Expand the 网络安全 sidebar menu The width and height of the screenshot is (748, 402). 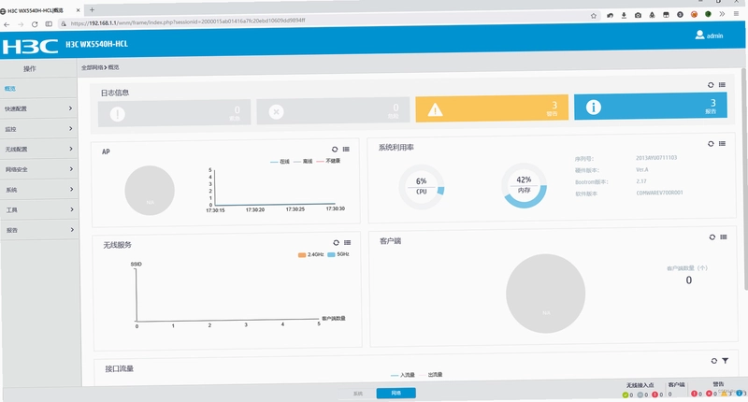38,169
